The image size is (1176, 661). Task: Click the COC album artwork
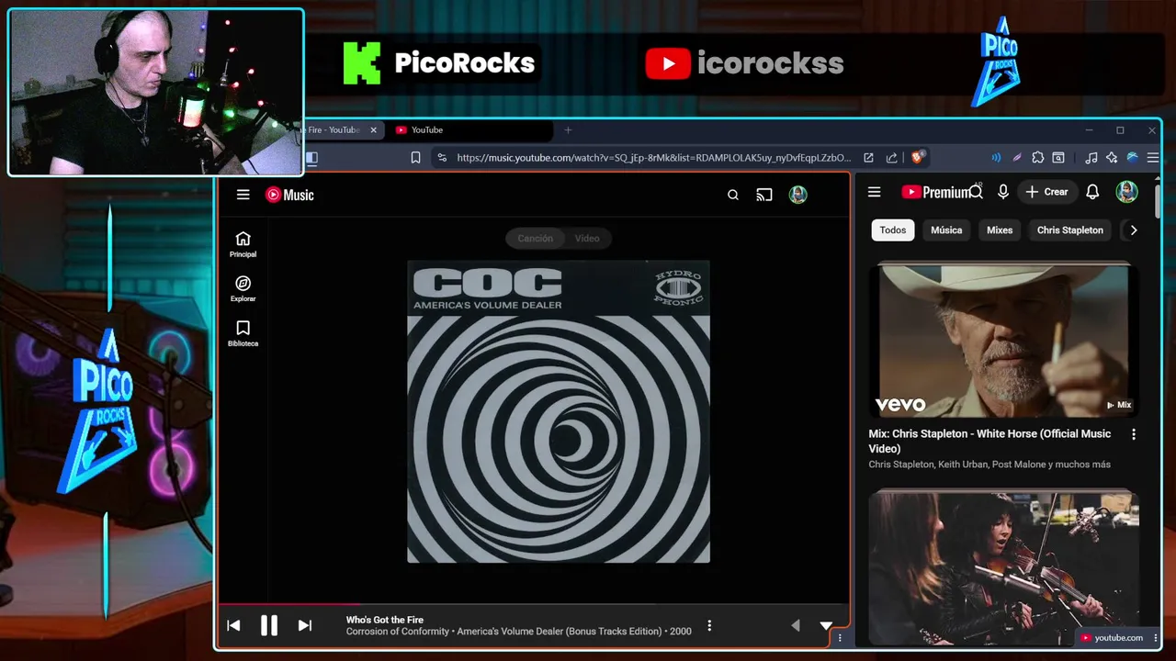559,411
